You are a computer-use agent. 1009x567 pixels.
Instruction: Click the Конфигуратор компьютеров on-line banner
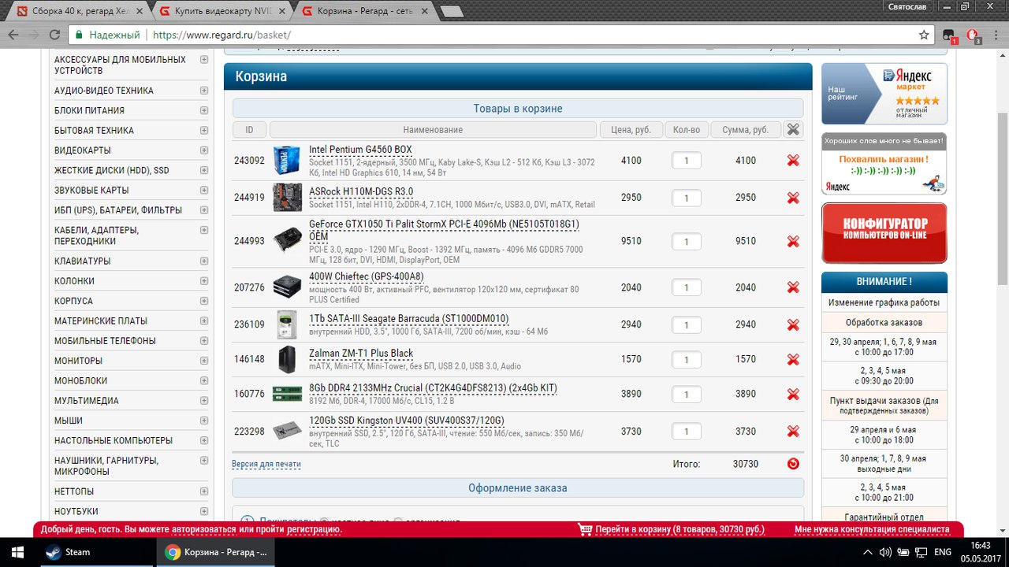pos(884,232)
